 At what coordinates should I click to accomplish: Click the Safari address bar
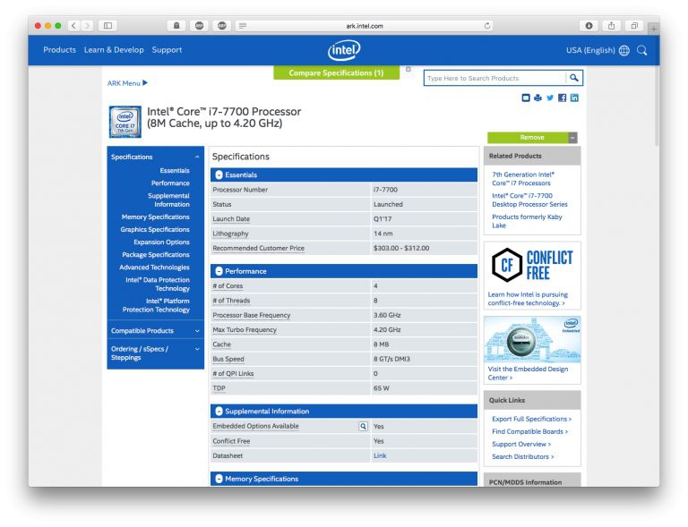point(365,26)
